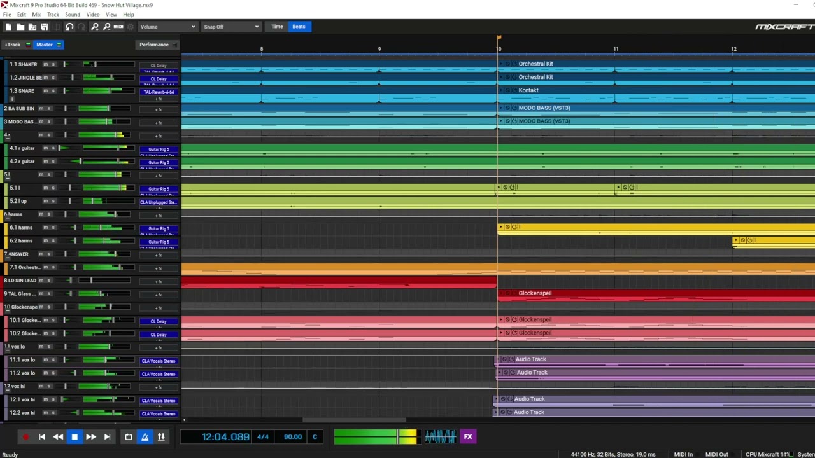The width and height of the screenshot is (815, 458).
Task: Switch the timeline to Time mode
Action: pos(277,27)
